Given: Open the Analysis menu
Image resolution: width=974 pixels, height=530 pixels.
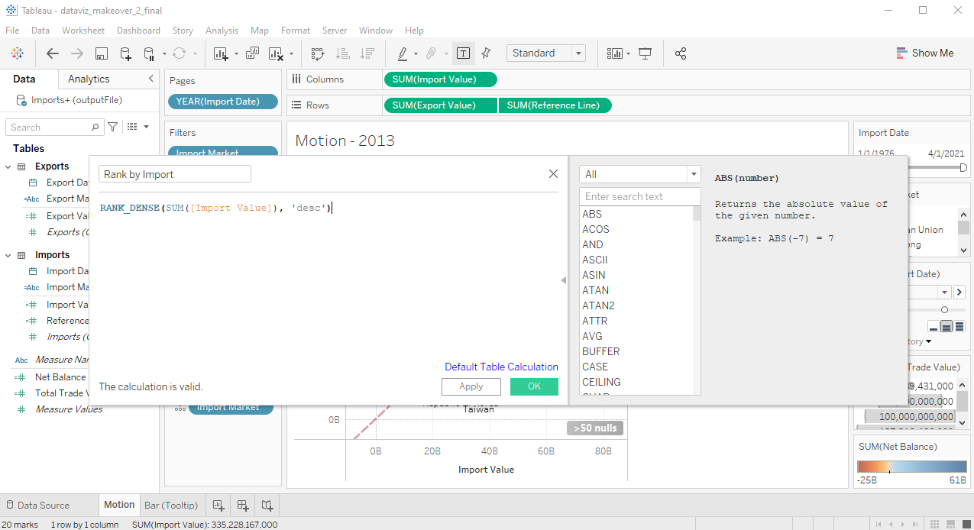Looking at the screenshot, I should (x=222, y=31).
